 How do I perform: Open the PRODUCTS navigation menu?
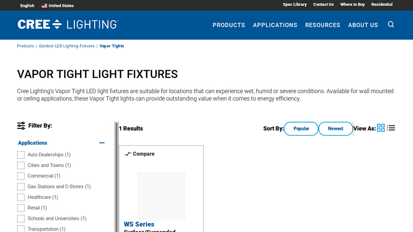tap(229, 25)
